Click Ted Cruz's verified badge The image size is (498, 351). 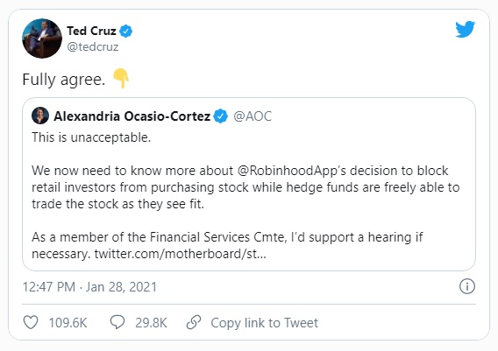(x=126, y=31)
